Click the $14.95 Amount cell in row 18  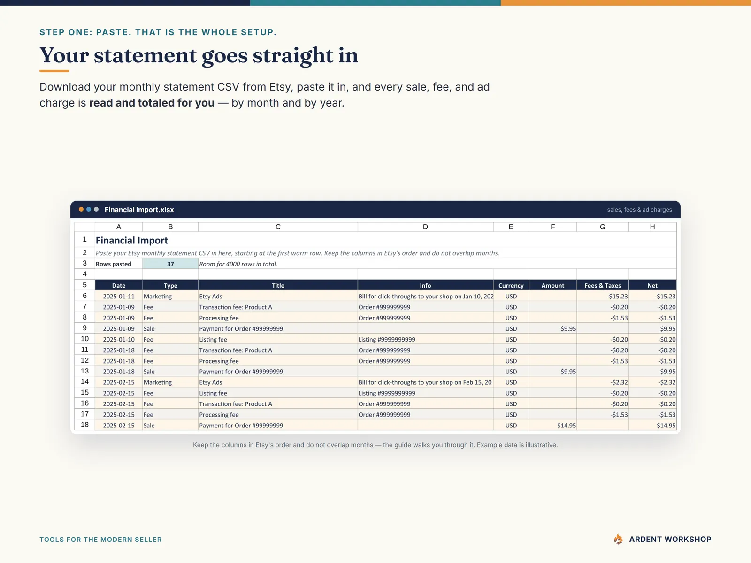553,425
